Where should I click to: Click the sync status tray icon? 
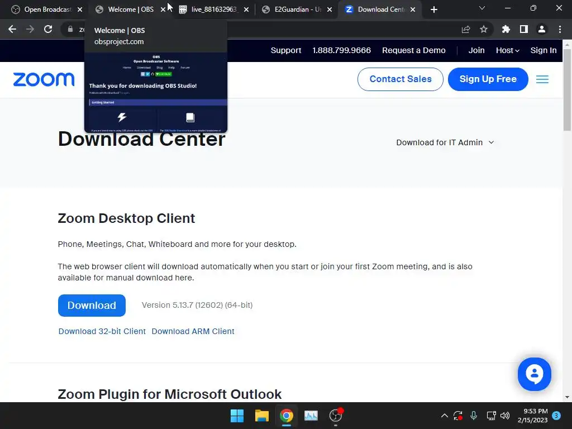point(458,416)
